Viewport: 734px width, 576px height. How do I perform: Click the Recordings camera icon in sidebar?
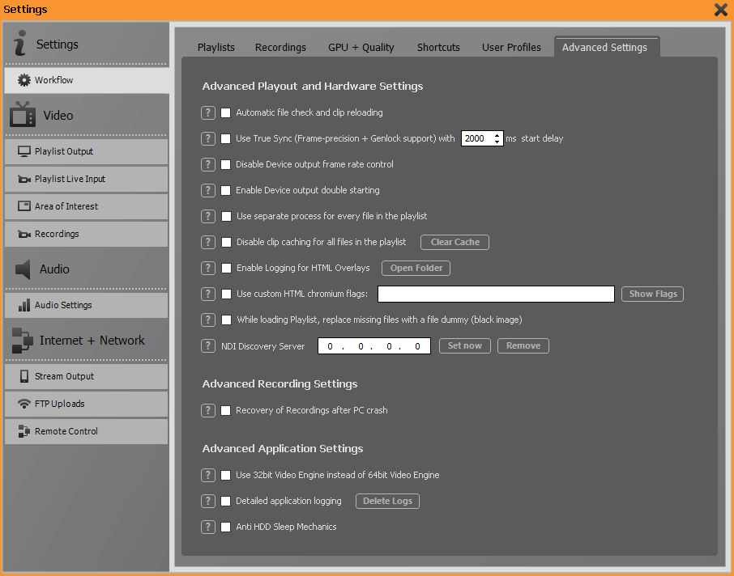(x=23, y=234)
